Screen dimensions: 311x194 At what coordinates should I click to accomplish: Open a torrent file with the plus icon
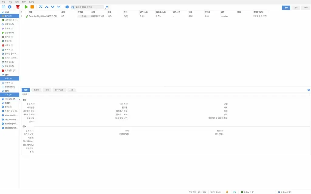pyautogui.click(x=9, y=7)
